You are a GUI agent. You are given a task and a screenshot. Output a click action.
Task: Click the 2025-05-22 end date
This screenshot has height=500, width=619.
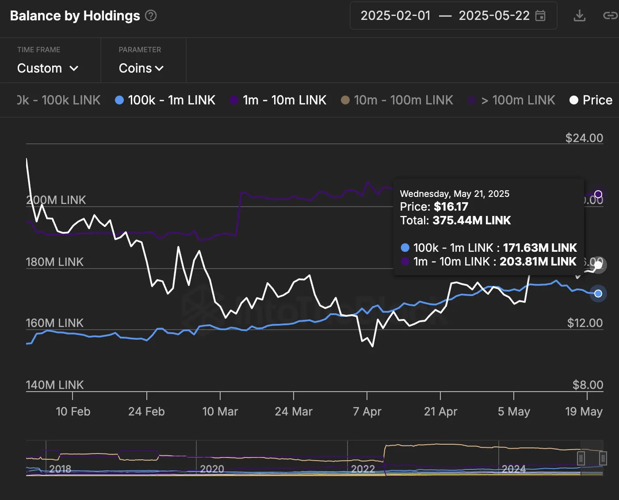[x=494, y=16]
